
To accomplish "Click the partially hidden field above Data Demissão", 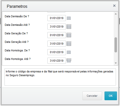I will point(56,12).
